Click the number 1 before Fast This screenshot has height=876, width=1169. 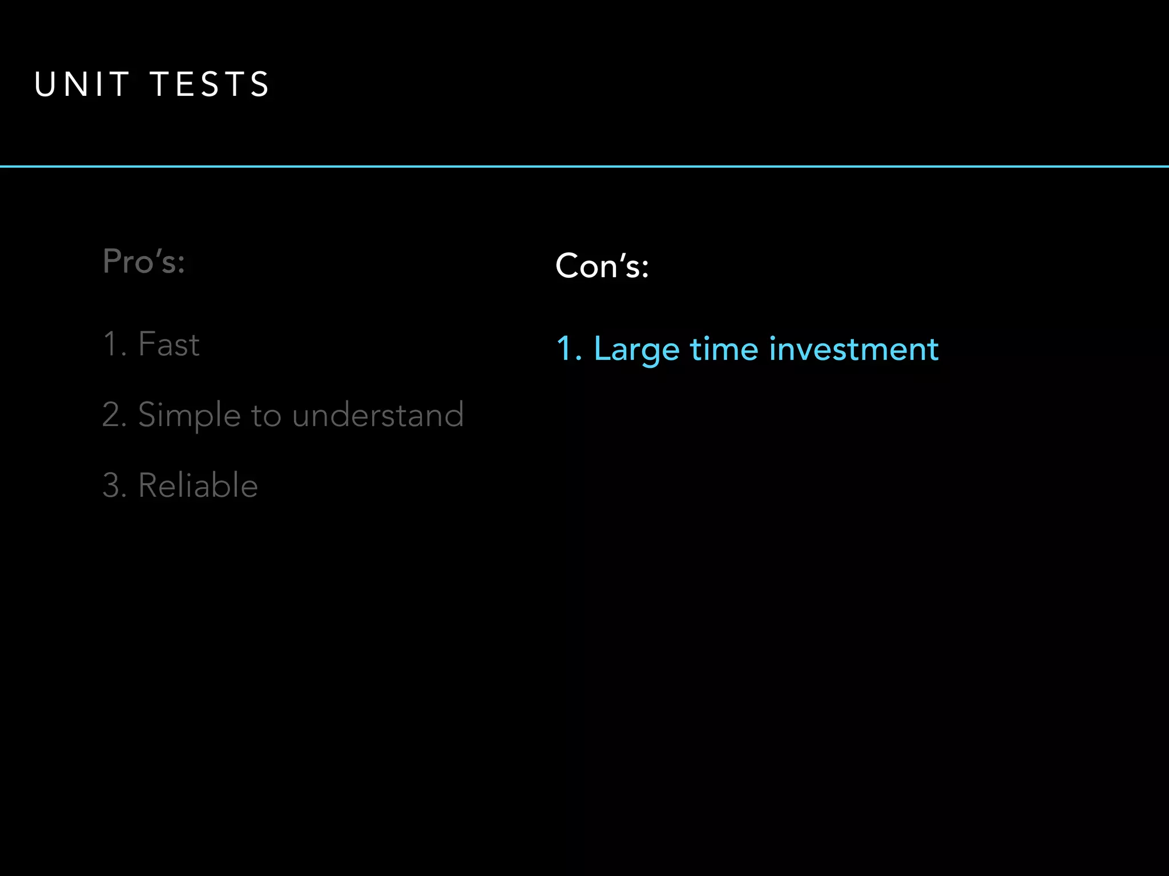click(x=110, y=344)
